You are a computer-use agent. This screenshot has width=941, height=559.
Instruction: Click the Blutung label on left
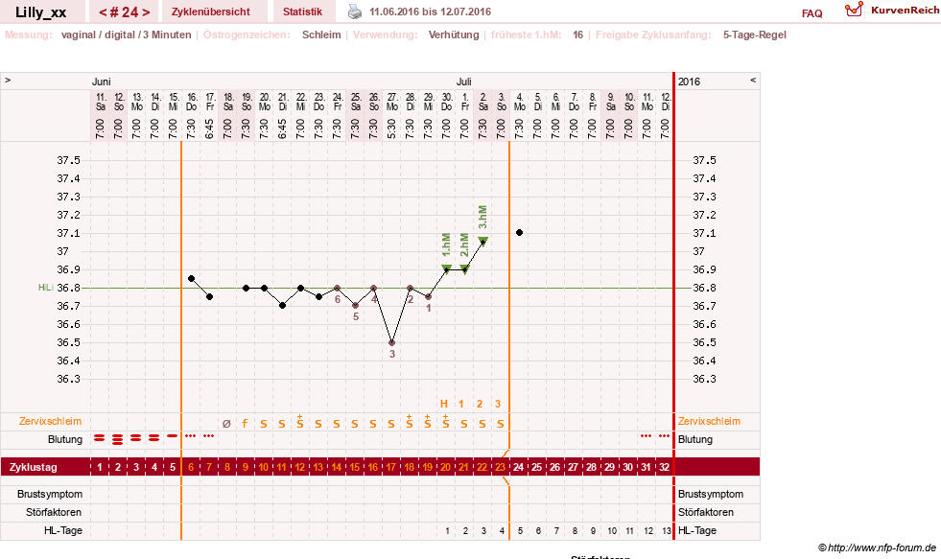[65, 439]
